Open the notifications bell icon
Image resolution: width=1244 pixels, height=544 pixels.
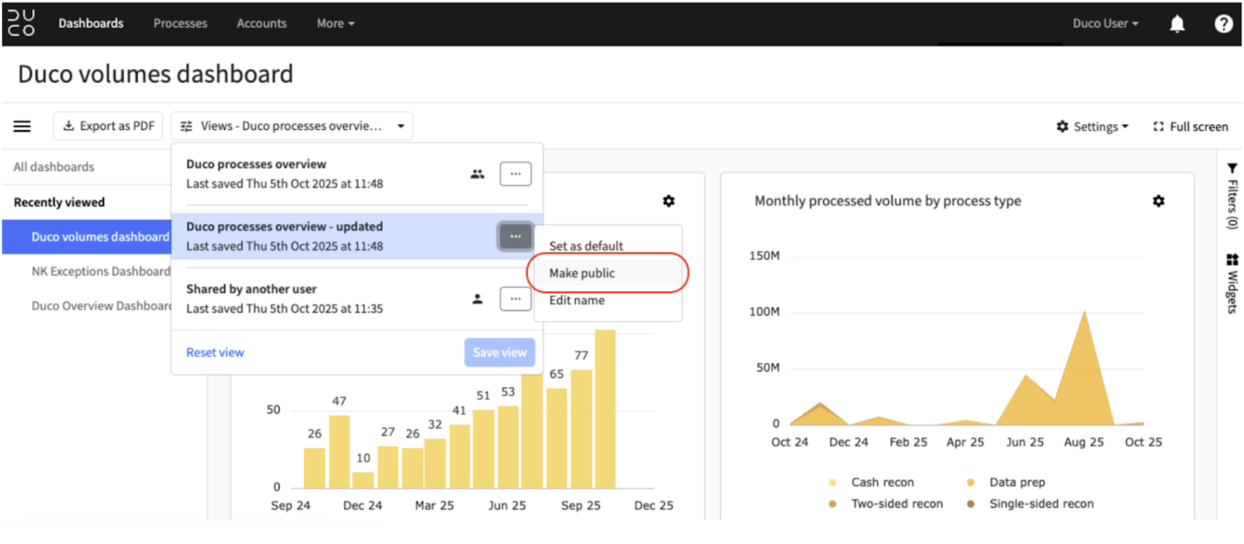[x=1177, y=23]
